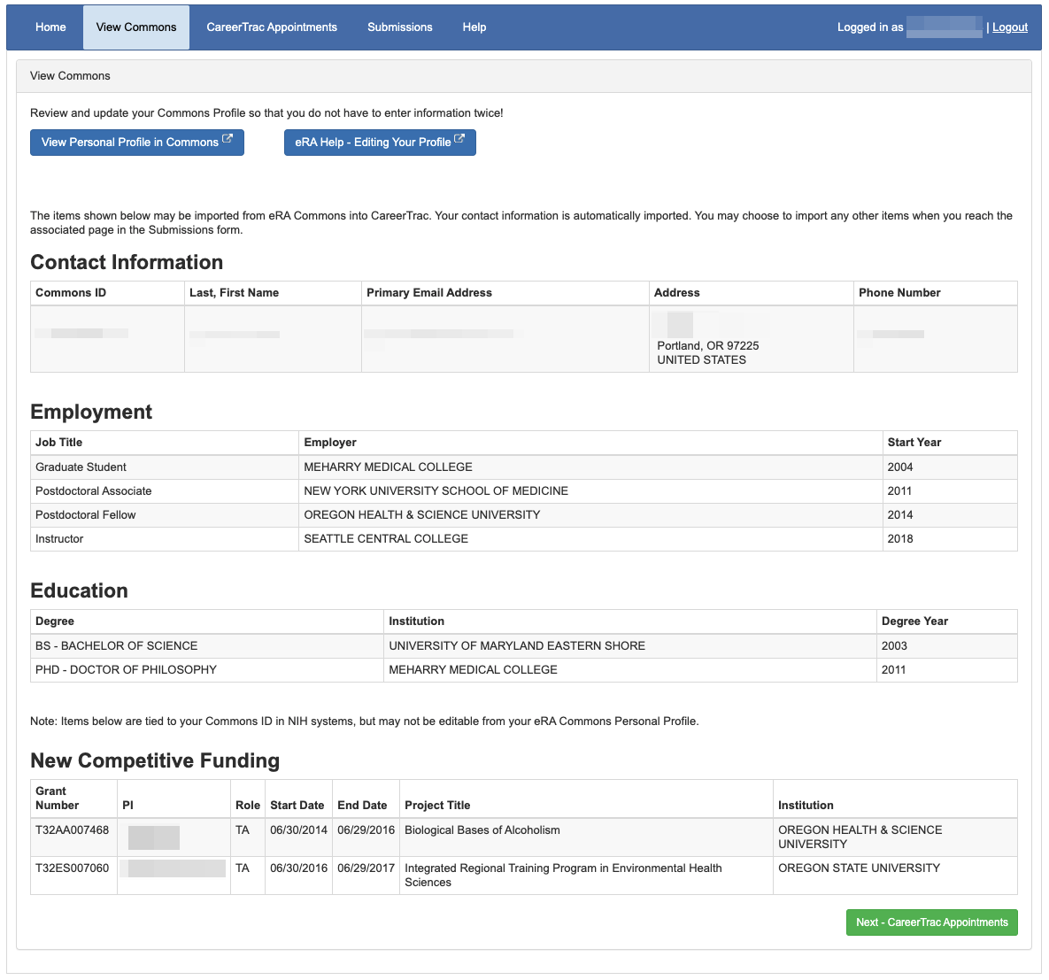Click the Logout link
The height and width of the screenshot is (980, 1049).
pyautogui.click(x=1009, y=27)
